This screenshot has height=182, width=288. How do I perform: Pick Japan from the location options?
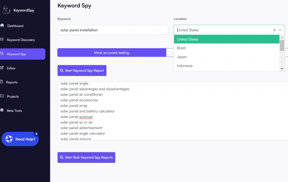pos(226,57)
